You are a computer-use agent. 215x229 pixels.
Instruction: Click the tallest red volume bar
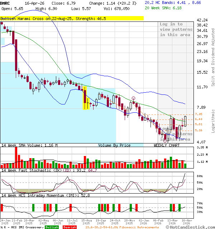click(x=16, y=157)
